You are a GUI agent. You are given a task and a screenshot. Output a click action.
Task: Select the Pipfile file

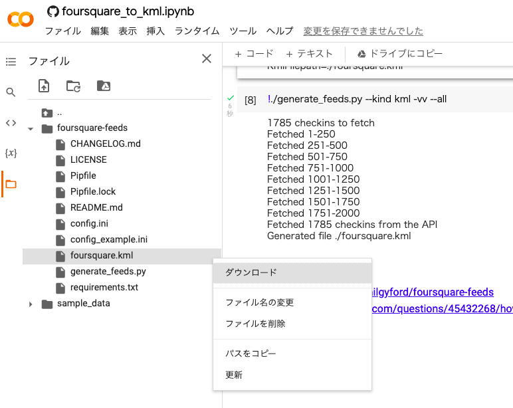point(83,175)
